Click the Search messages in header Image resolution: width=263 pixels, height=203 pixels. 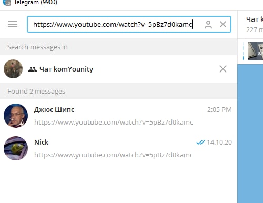[37, 47]
